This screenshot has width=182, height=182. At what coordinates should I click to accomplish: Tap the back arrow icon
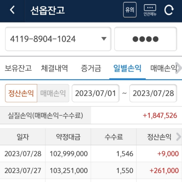(x=12, y=10)
